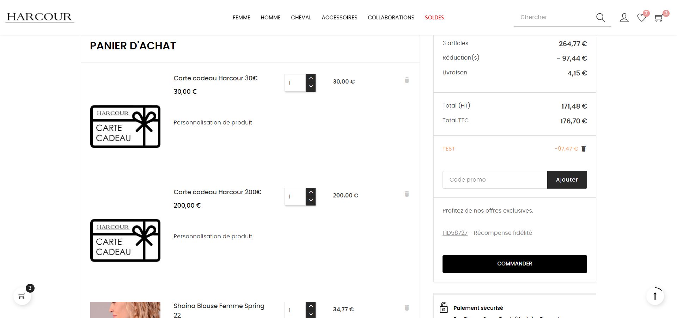
Task: Delete Carte cadeau Harcour 30€ from cart
Action: tap(407, 80)
